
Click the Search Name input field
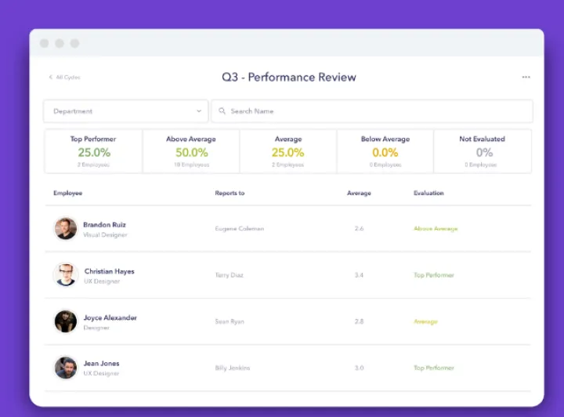pos(376,111)
